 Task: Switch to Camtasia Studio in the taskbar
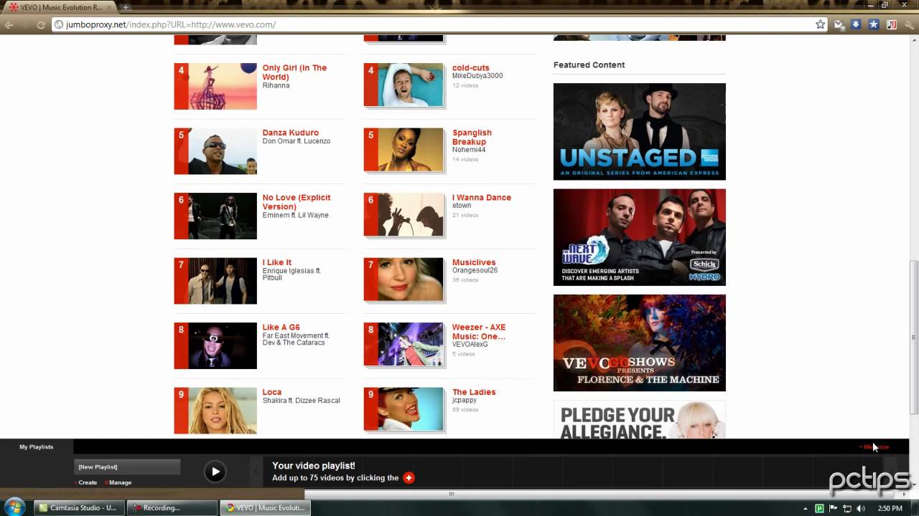click(x=78, y=507)
